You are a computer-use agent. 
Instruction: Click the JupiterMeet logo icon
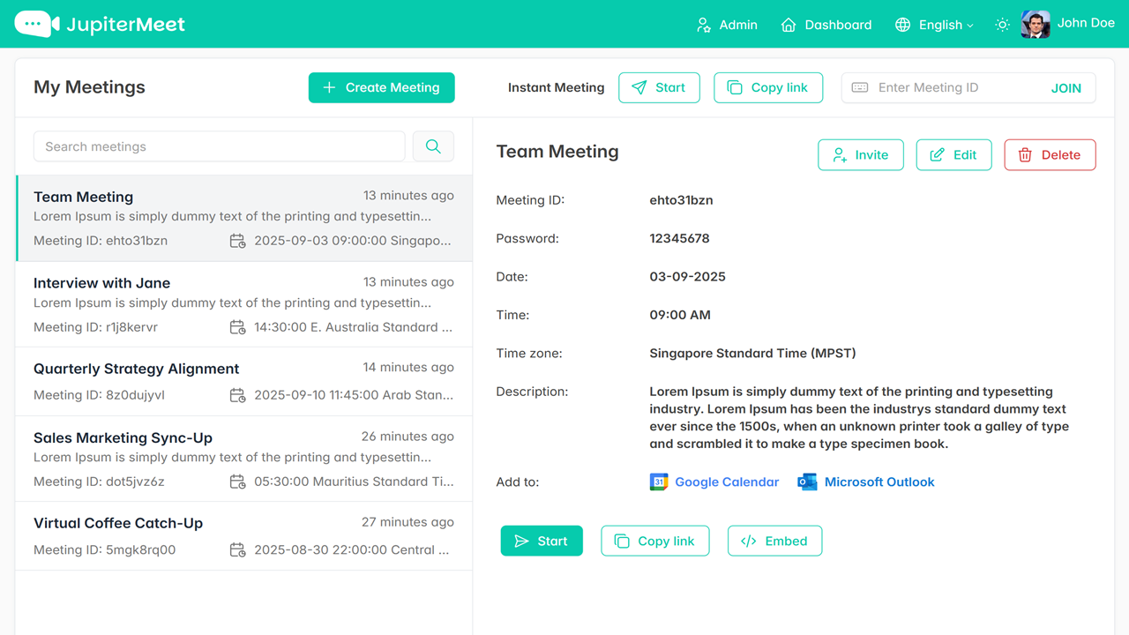pos(37,24)
